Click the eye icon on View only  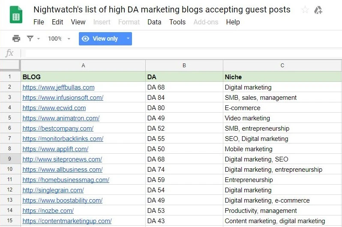(x=86, y=39)
